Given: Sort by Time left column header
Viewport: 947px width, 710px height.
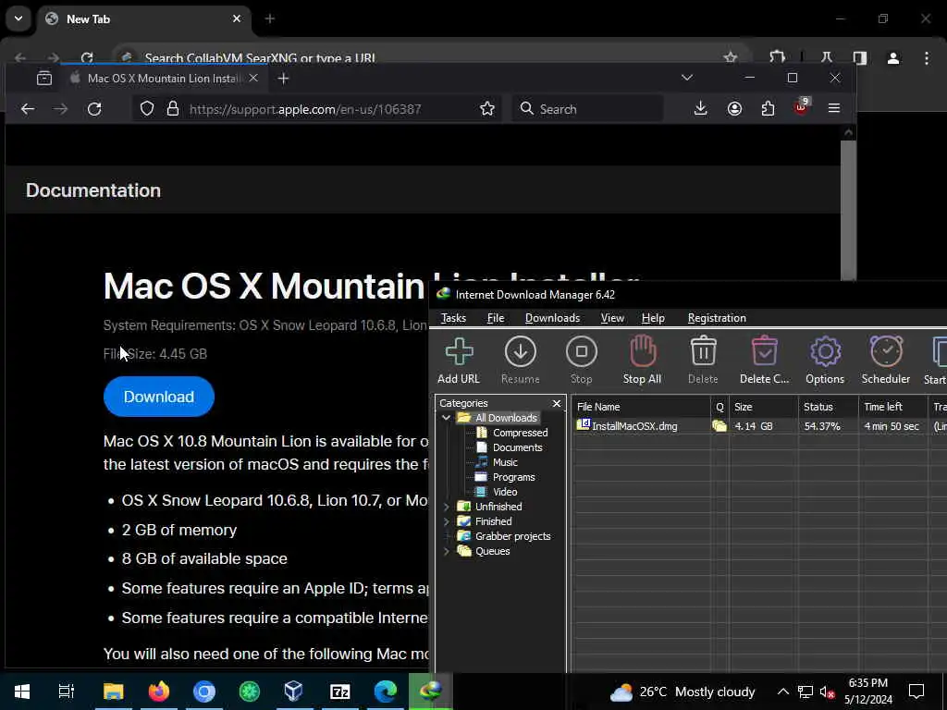Looking at the screenshot, I should coord(892,407).
